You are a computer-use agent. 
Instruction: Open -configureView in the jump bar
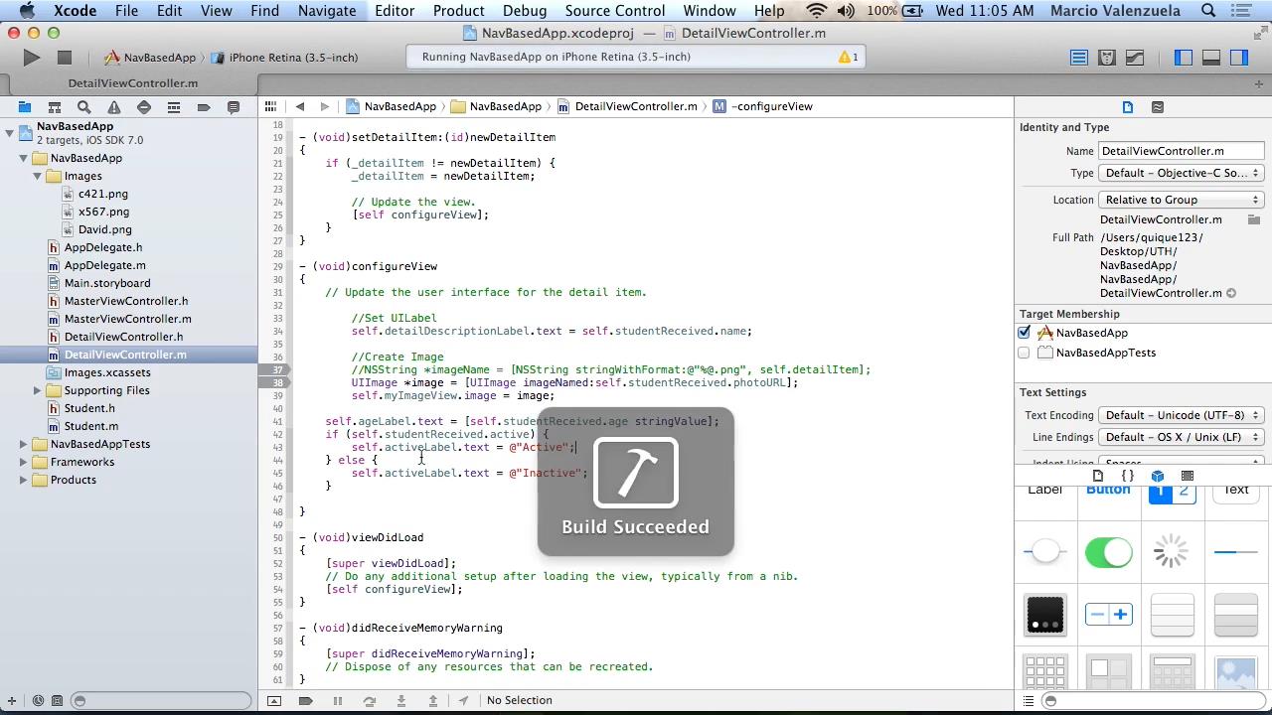[x=762, y=106]
